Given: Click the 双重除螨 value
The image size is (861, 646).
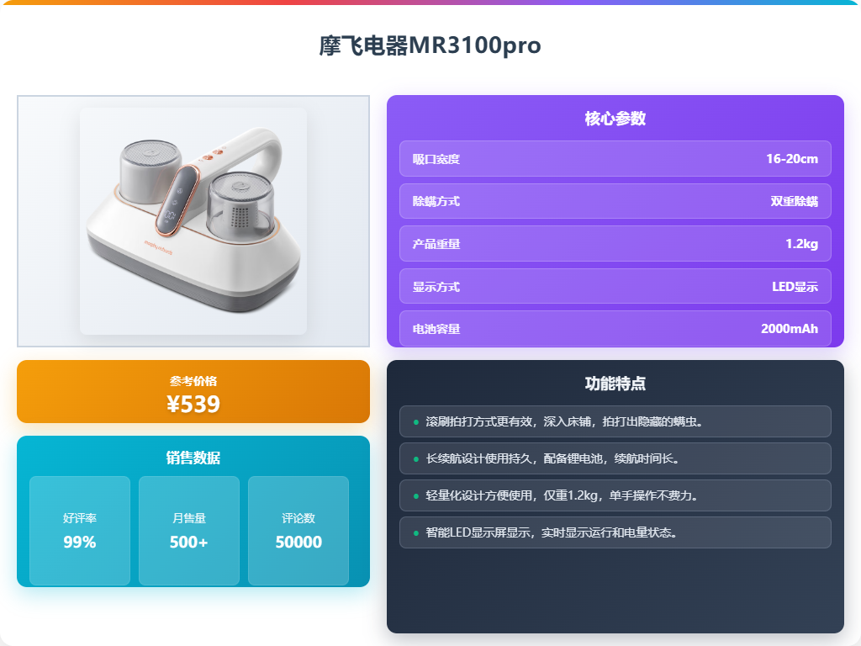Looking at the screenshot, I should click(x=794, y=202).
